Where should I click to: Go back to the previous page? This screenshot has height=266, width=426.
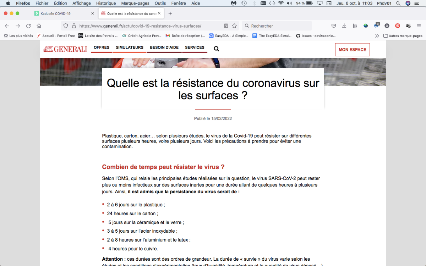7,26
